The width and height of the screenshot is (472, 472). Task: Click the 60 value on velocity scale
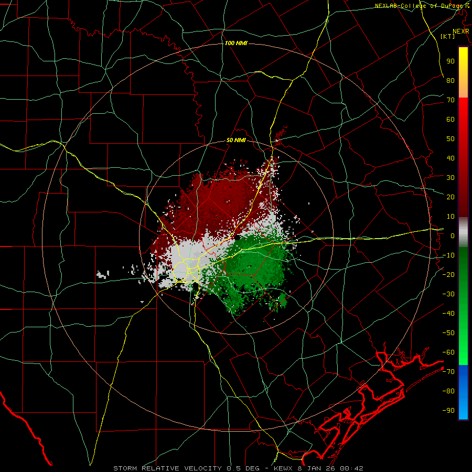coord(450,119)
